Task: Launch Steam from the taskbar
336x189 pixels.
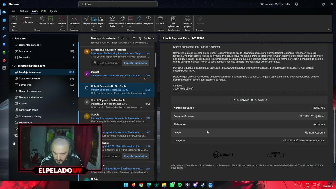Action: tap(203, 185)
